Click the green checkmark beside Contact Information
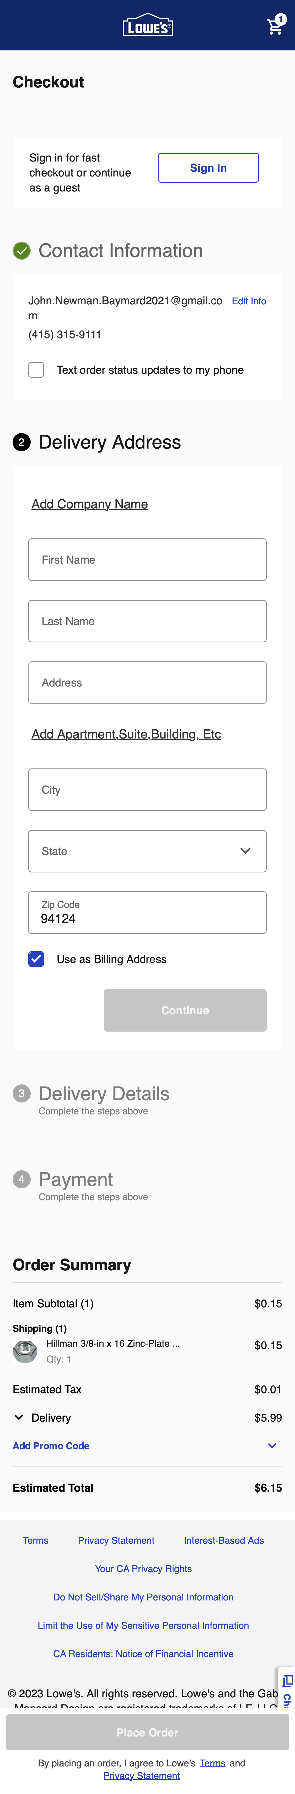This screenshot has height=1794, width=295. pyautogui.click(x=21, y=251)
